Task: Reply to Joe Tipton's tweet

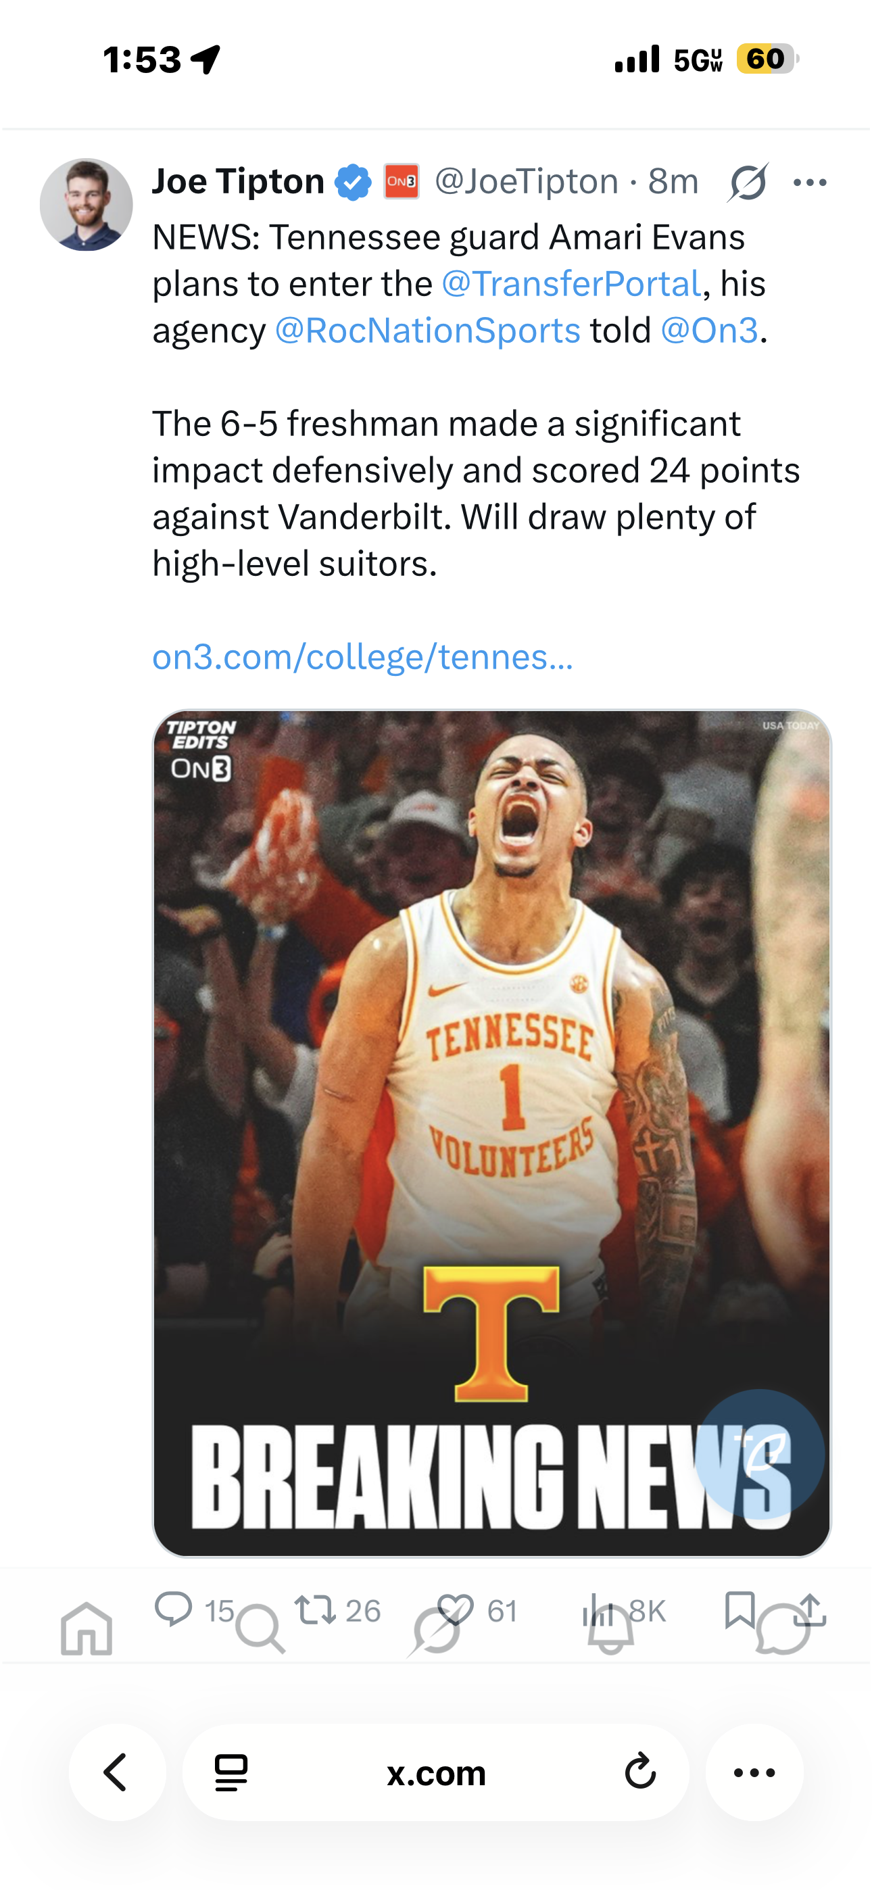Action: point(174,1608)
